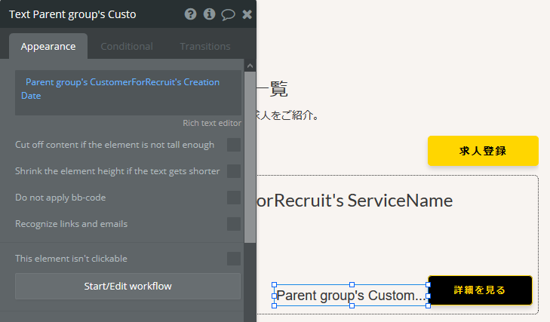Select the Parent group's Custom text element

coord(351,296)
